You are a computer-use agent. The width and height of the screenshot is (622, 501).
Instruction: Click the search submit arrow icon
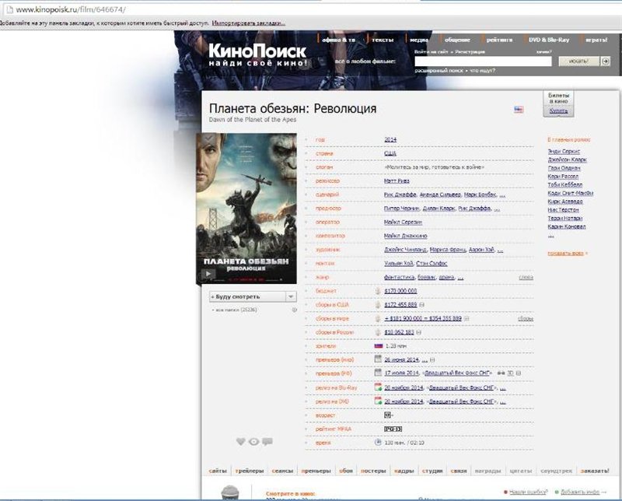[606, 61]
